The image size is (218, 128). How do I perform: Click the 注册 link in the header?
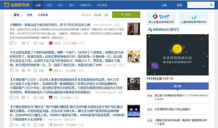[164, 5]
